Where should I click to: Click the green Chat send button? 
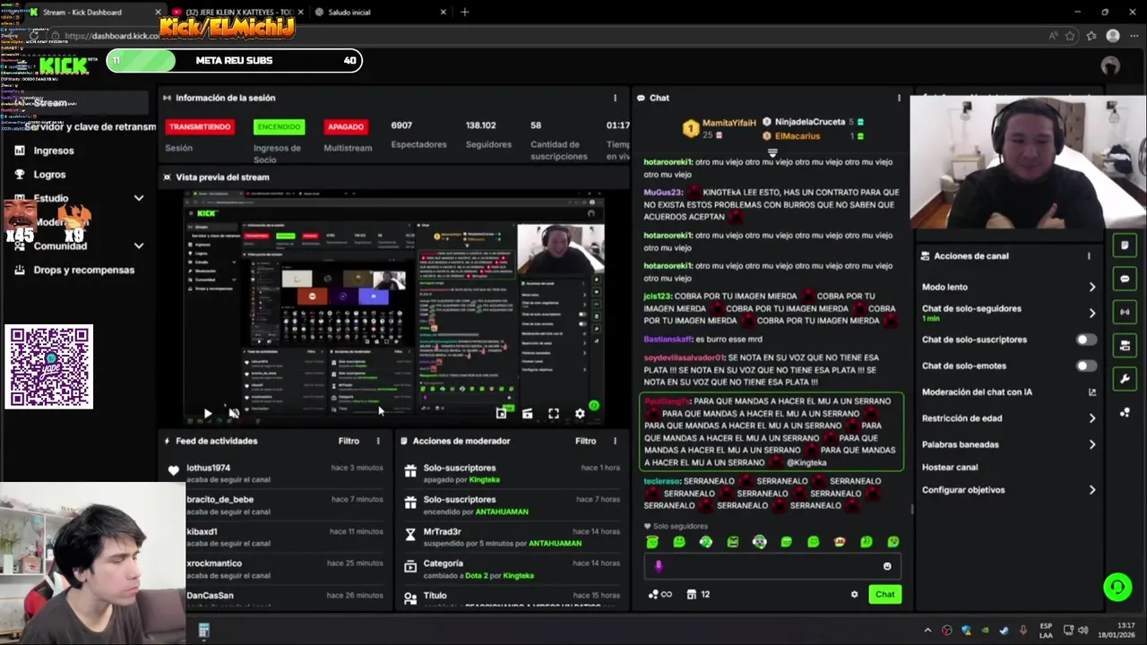pyautogui.click(x=884, y=594)
